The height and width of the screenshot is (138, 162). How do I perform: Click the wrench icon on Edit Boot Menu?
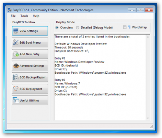[16, 42]
